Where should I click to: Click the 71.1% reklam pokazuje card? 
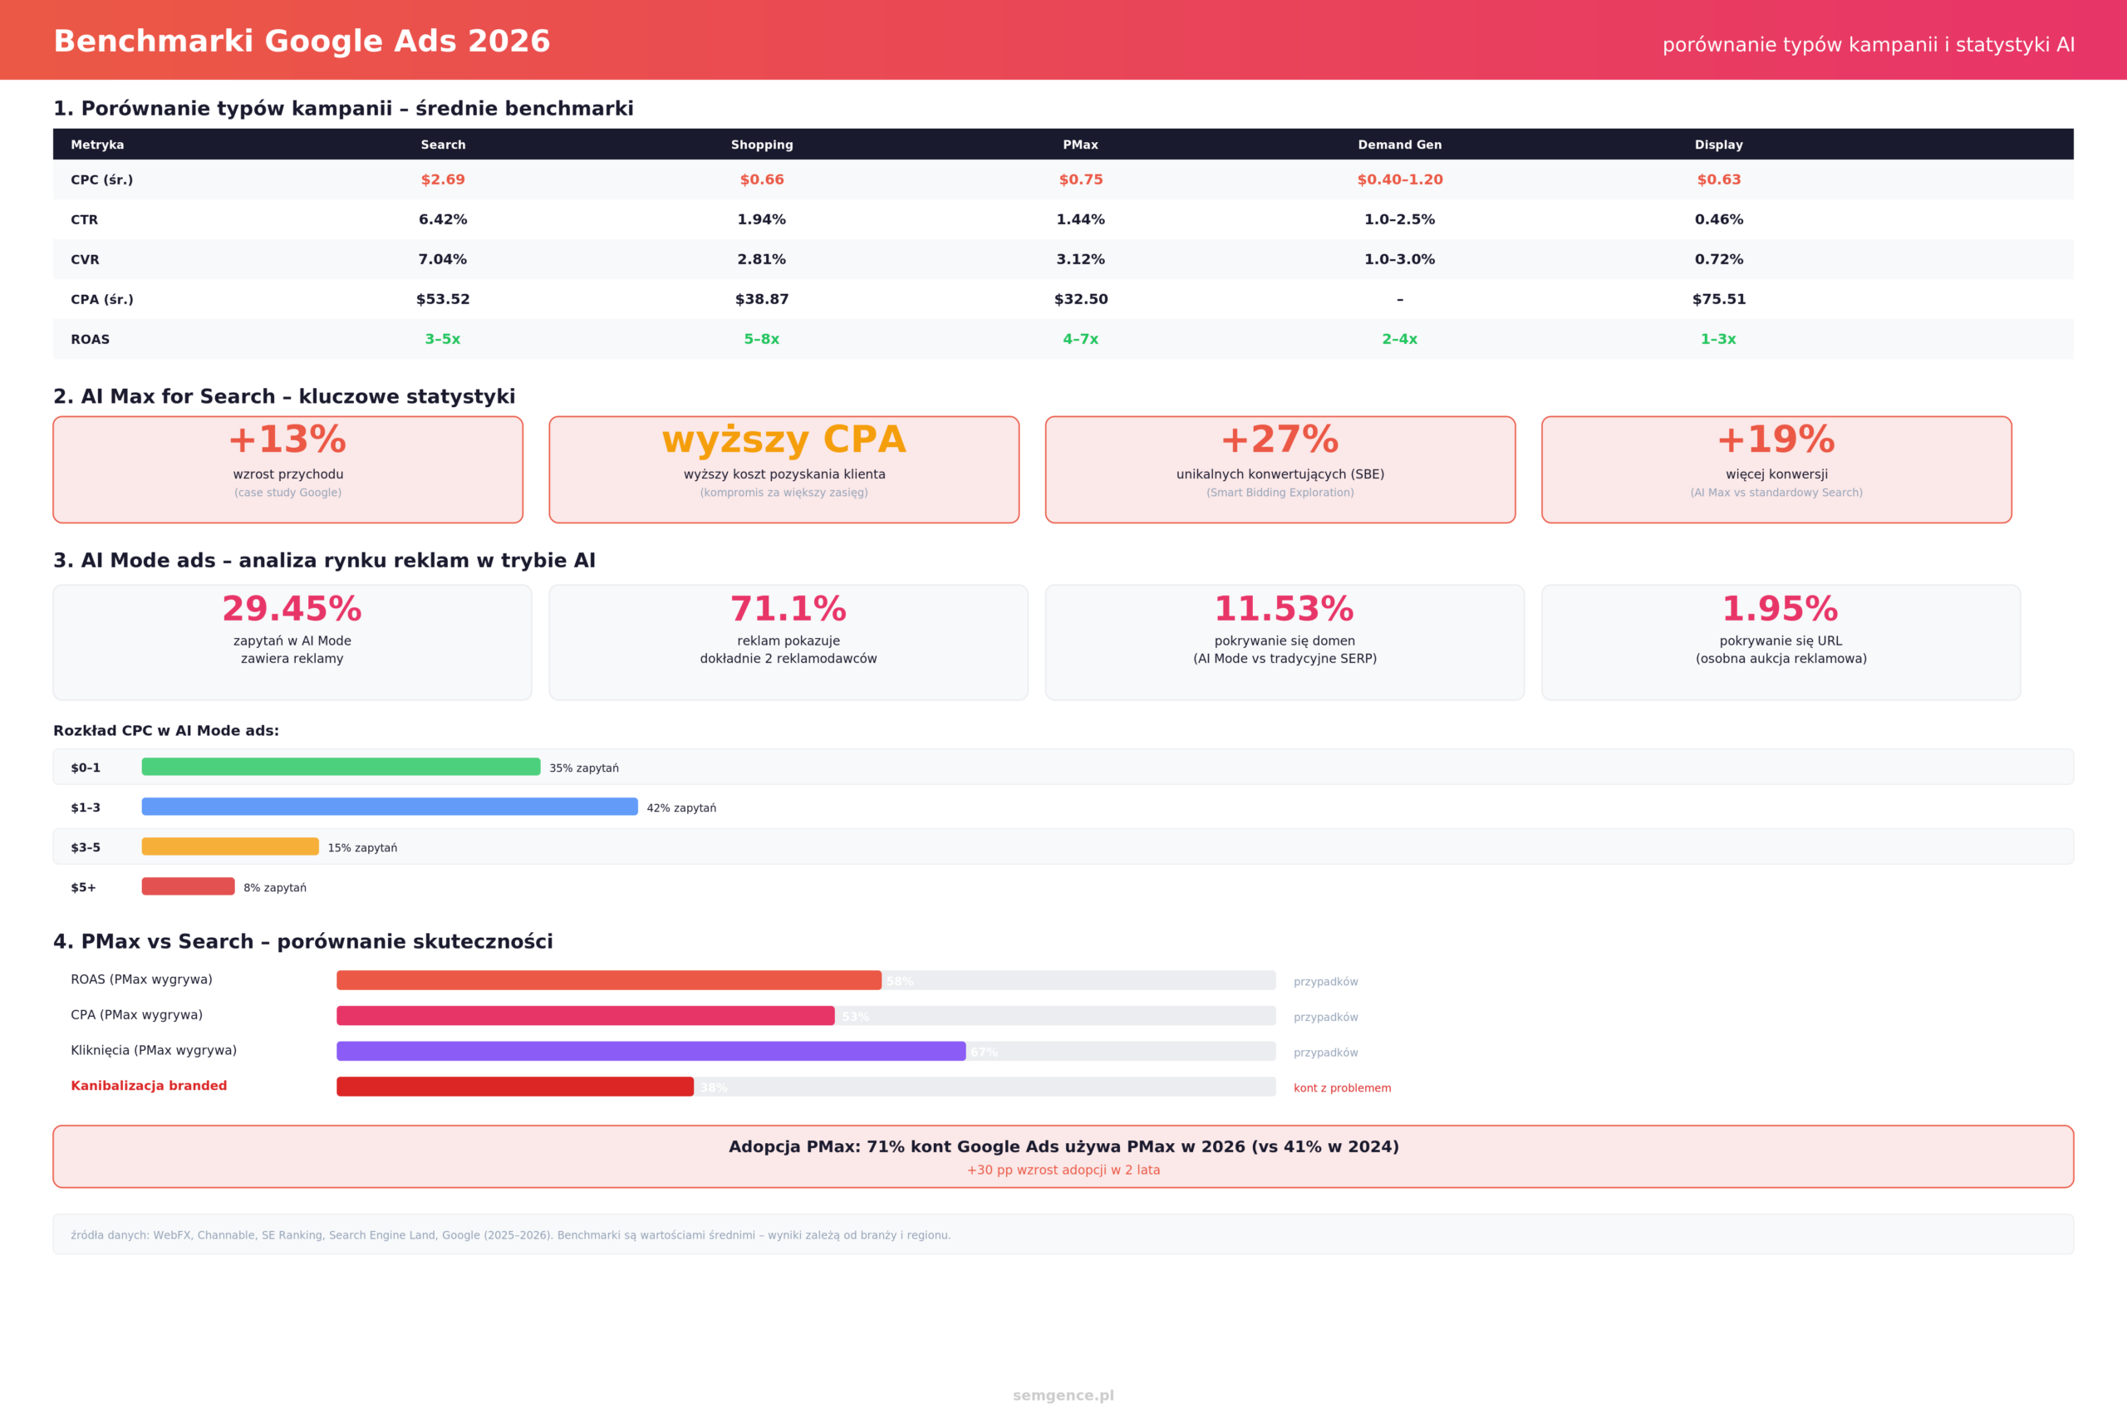[x=788, y=642]
